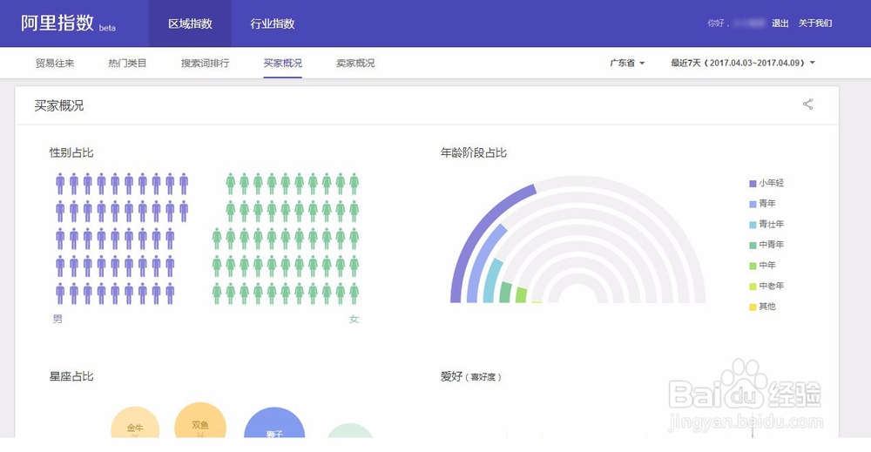Click the 男 gender label
This screenshot has height=452, width=871.
tap(57, 319)
